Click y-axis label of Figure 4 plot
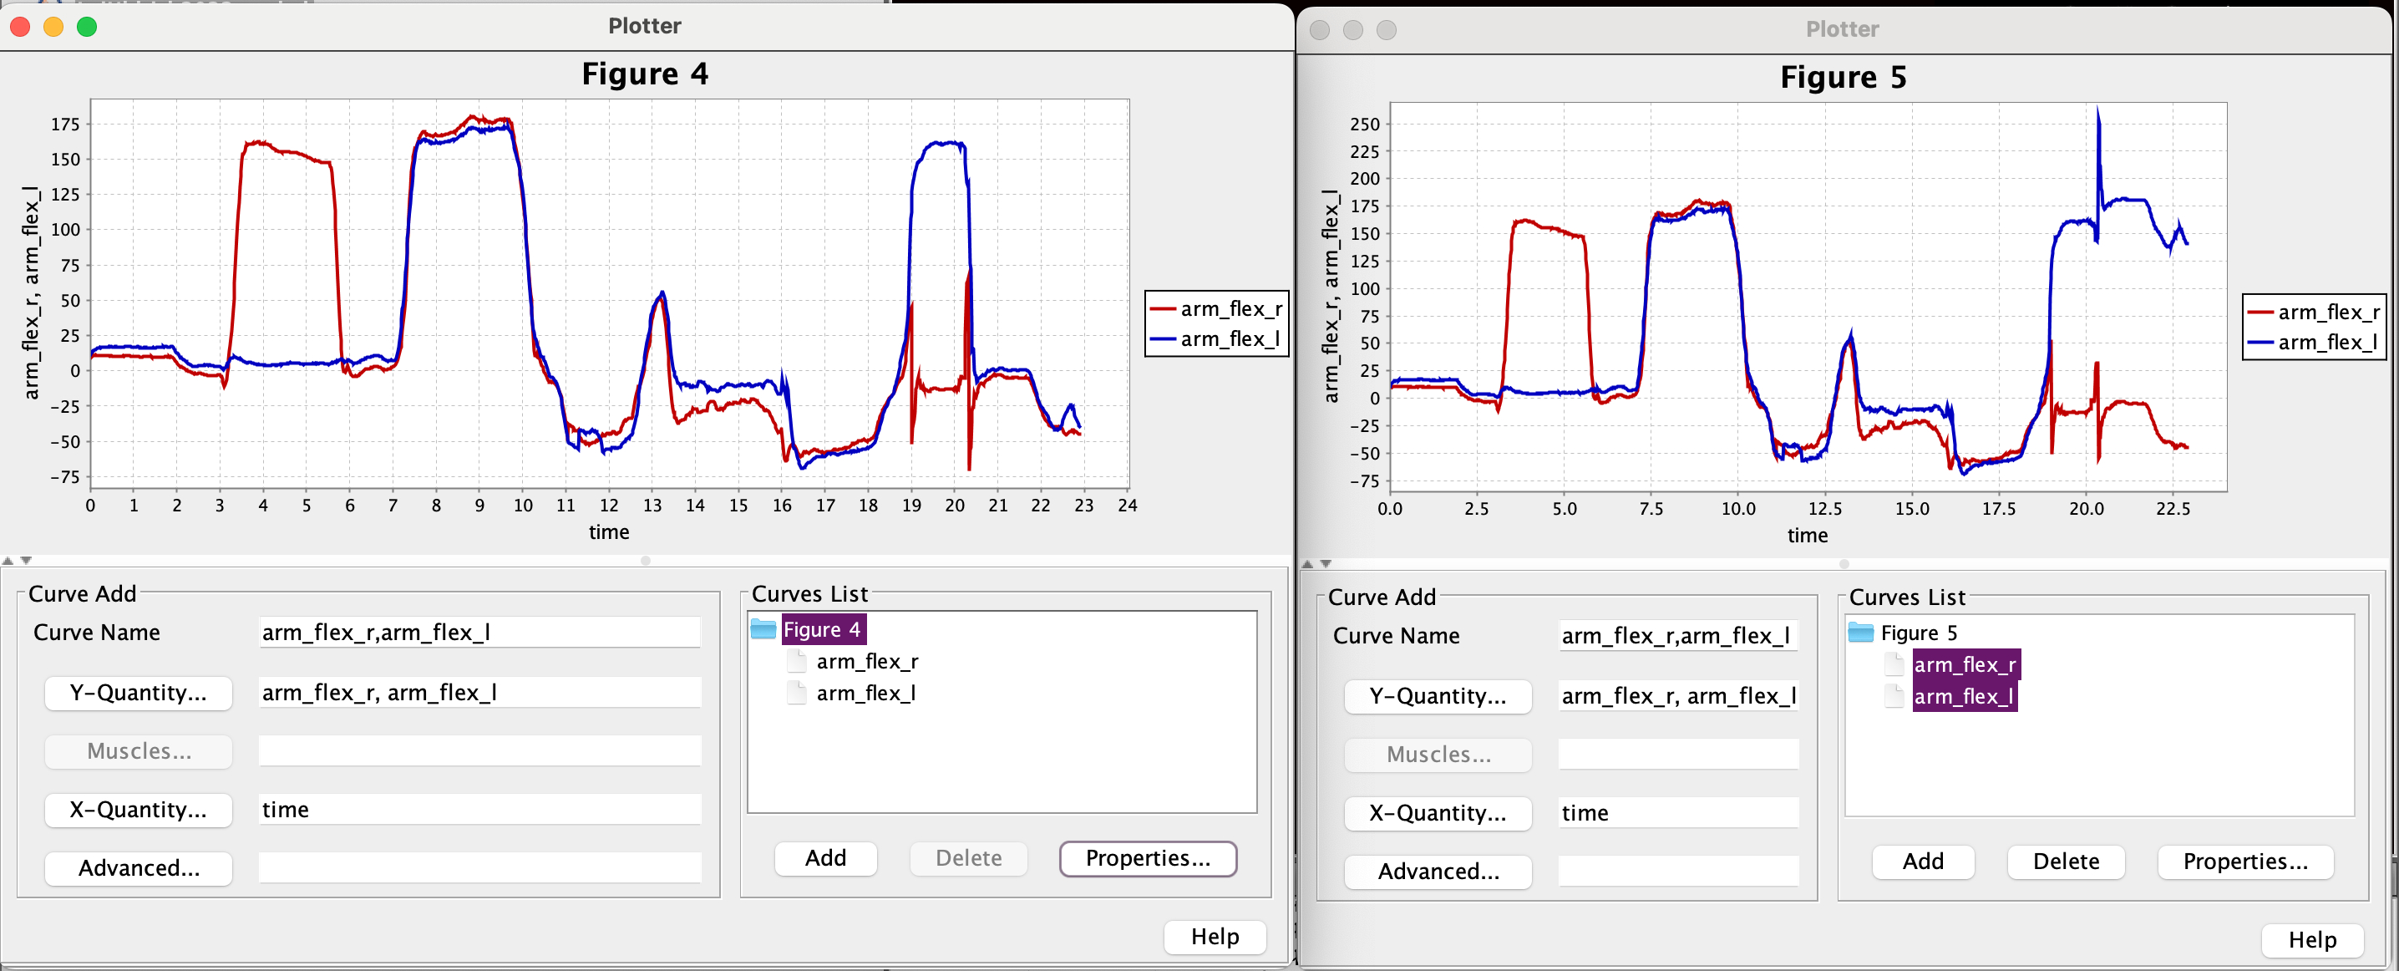The height and width of the screenshot is (971, 2399). (31, 293)
